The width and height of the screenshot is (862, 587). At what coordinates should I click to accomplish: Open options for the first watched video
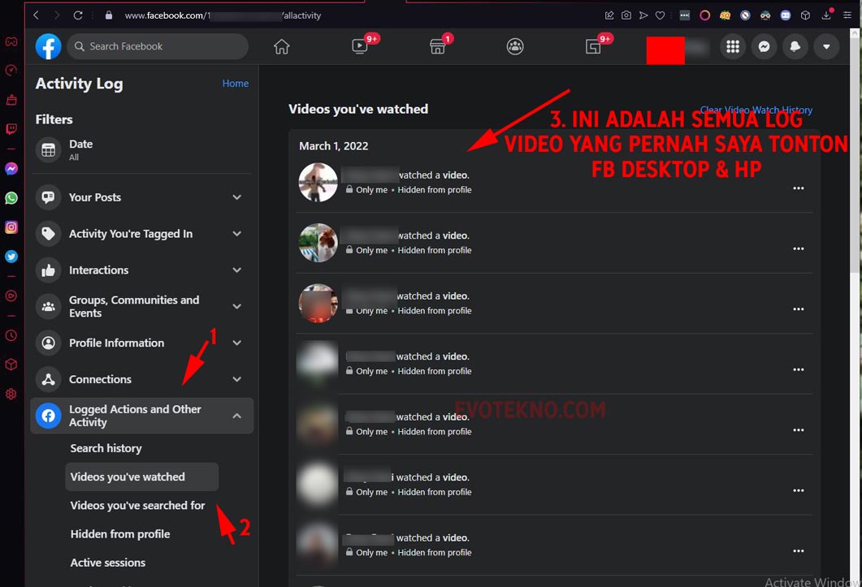point(798,188)
